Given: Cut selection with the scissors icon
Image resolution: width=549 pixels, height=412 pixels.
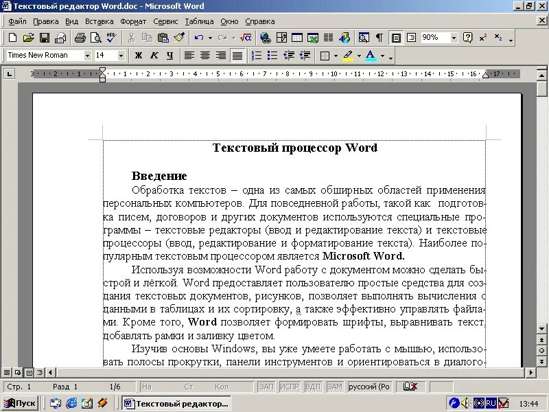Looking at the screenshot, I should pyautogui.click(x=132, y=38).
